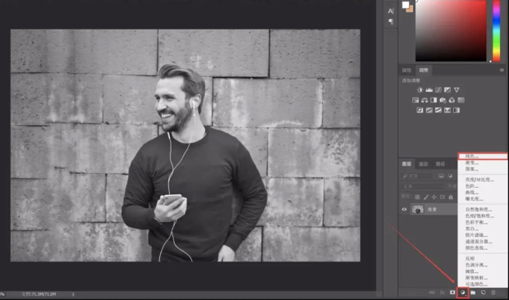Toggle the artboard nesting lock icon
This screenshot has width=509, height=300.
pyautogui.click(x=443, y=197)
